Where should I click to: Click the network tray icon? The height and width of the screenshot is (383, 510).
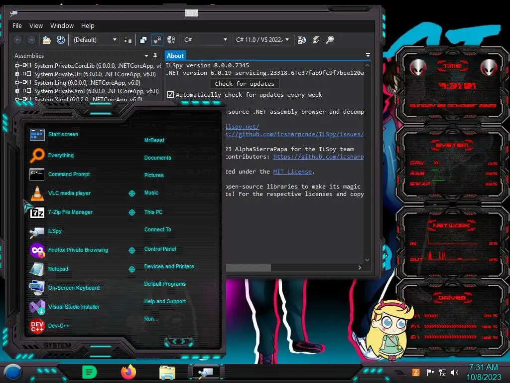[443, 372]
